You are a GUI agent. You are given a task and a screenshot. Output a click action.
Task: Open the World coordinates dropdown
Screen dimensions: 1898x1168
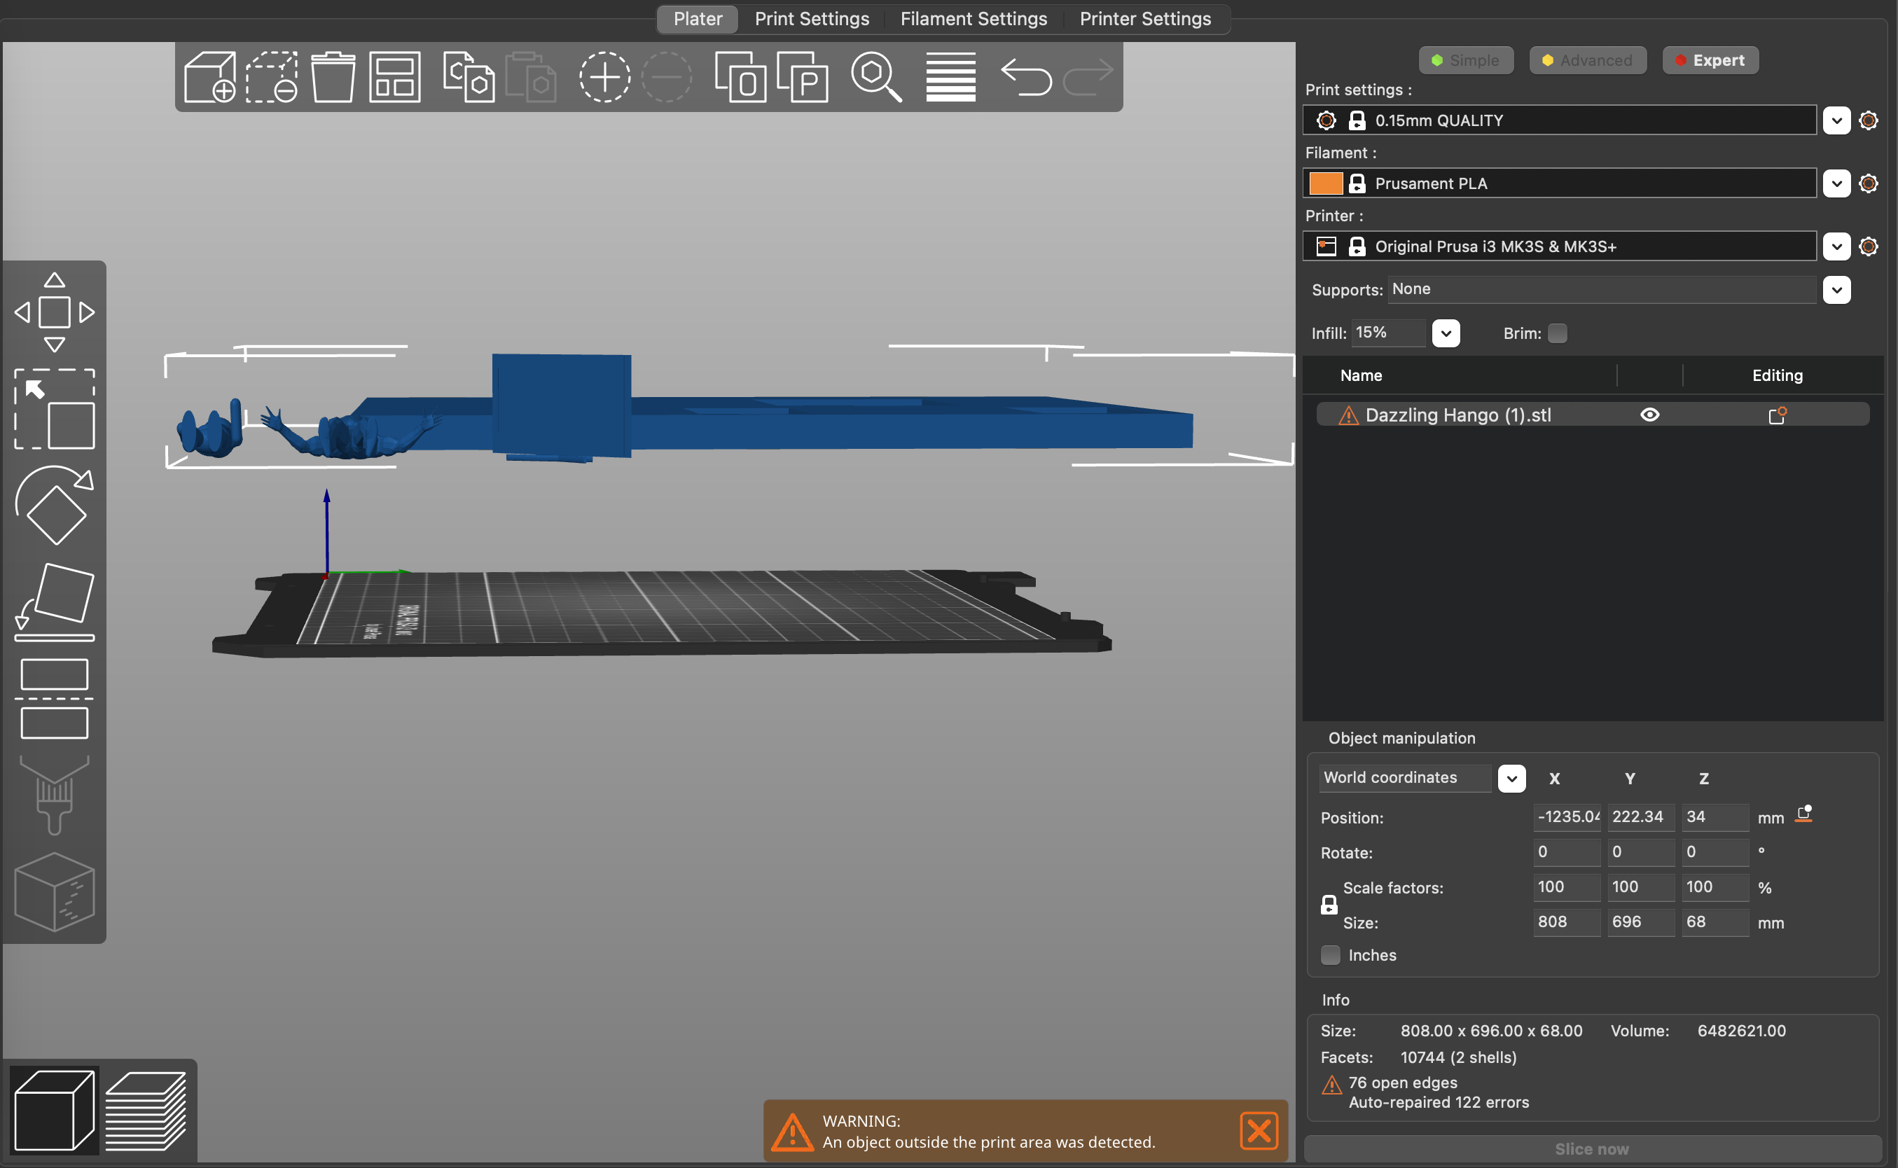pyautogui.click(x=1511, y=778)
